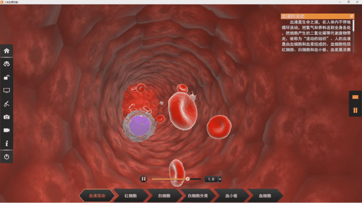The image size is (362, 203).
Task: Open the 血细胞 tab
Action: 265,196
